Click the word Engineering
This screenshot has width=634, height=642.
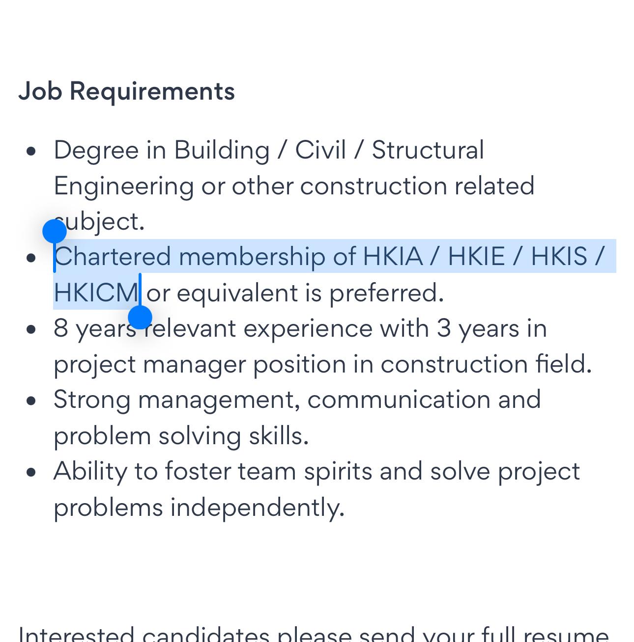coord(123,186)
